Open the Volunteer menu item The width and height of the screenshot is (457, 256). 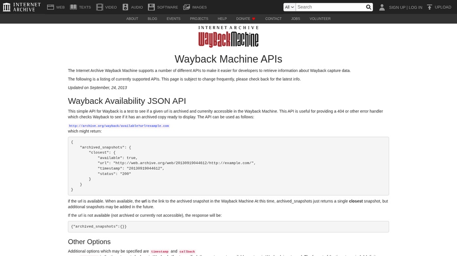pos(320,19)
